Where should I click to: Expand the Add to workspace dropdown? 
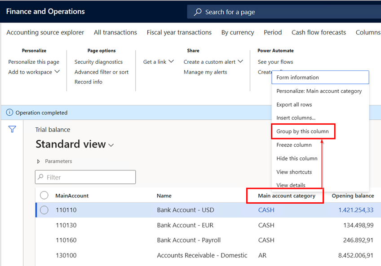click(57, 72)
